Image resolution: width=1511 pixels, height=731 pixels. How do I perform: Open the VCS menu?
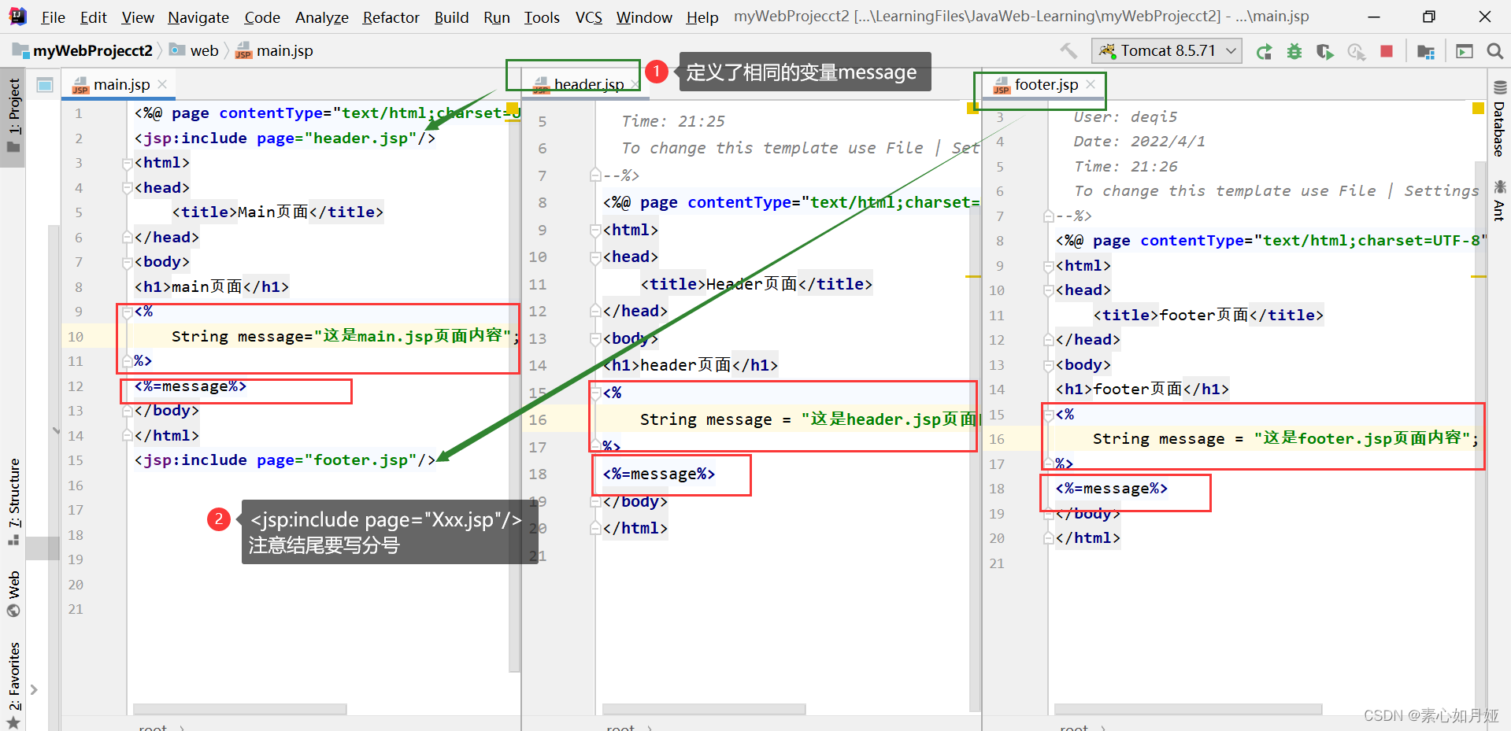click(x=588, y=17)
